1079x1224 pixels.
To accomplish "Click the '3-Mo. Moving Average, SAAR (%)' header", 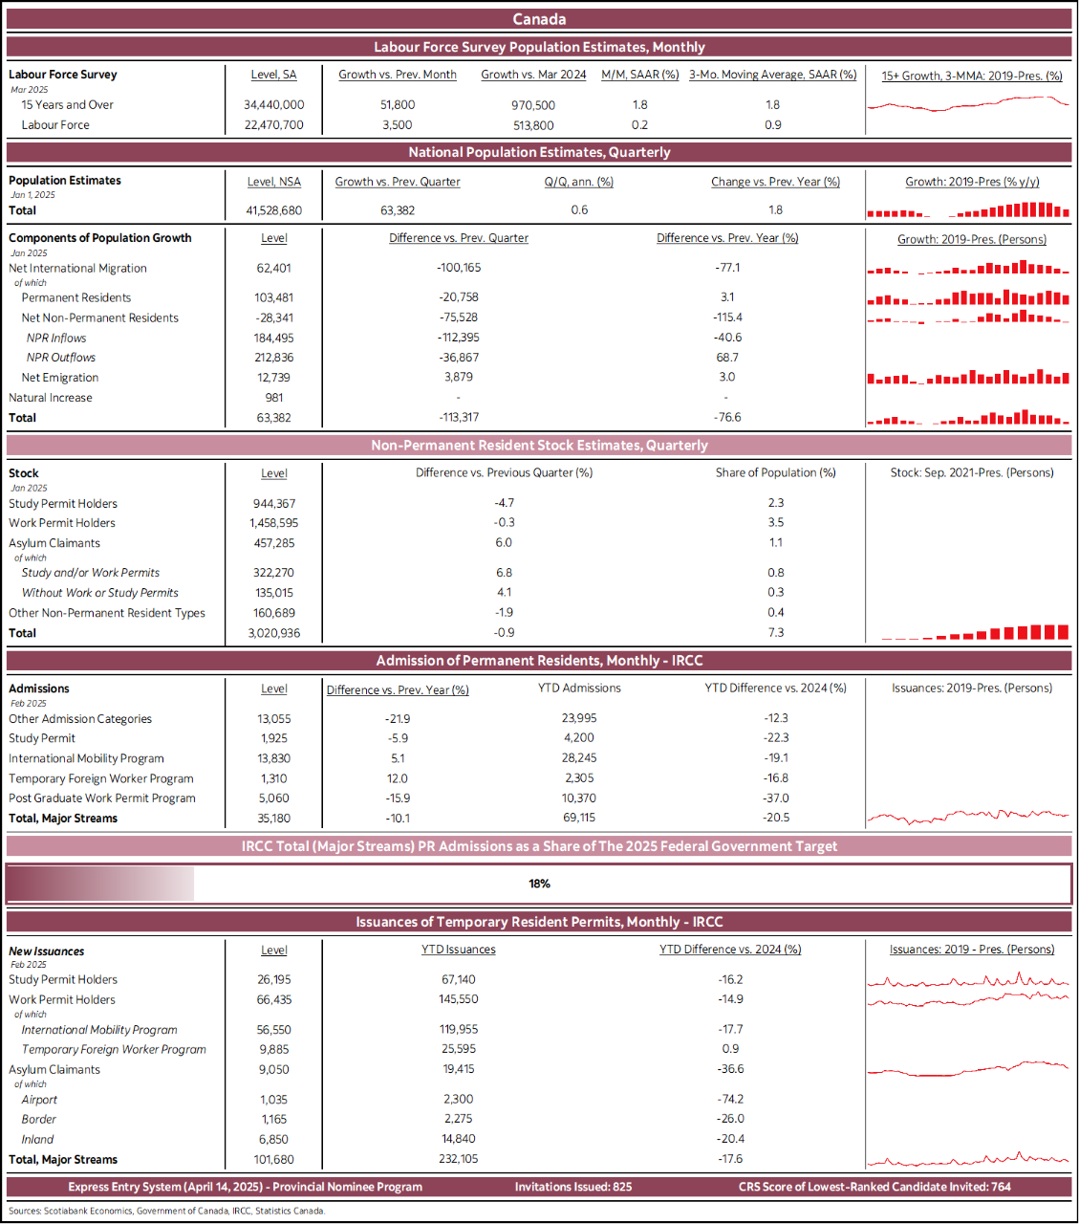I will click(x=772, y=75).
